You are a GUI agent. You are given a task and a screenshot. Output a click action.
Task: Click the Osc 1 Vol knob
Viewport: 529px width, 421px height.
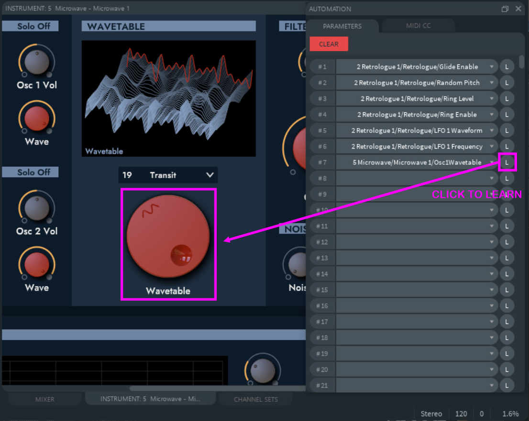pyautogui.click(x=37, y=61)
